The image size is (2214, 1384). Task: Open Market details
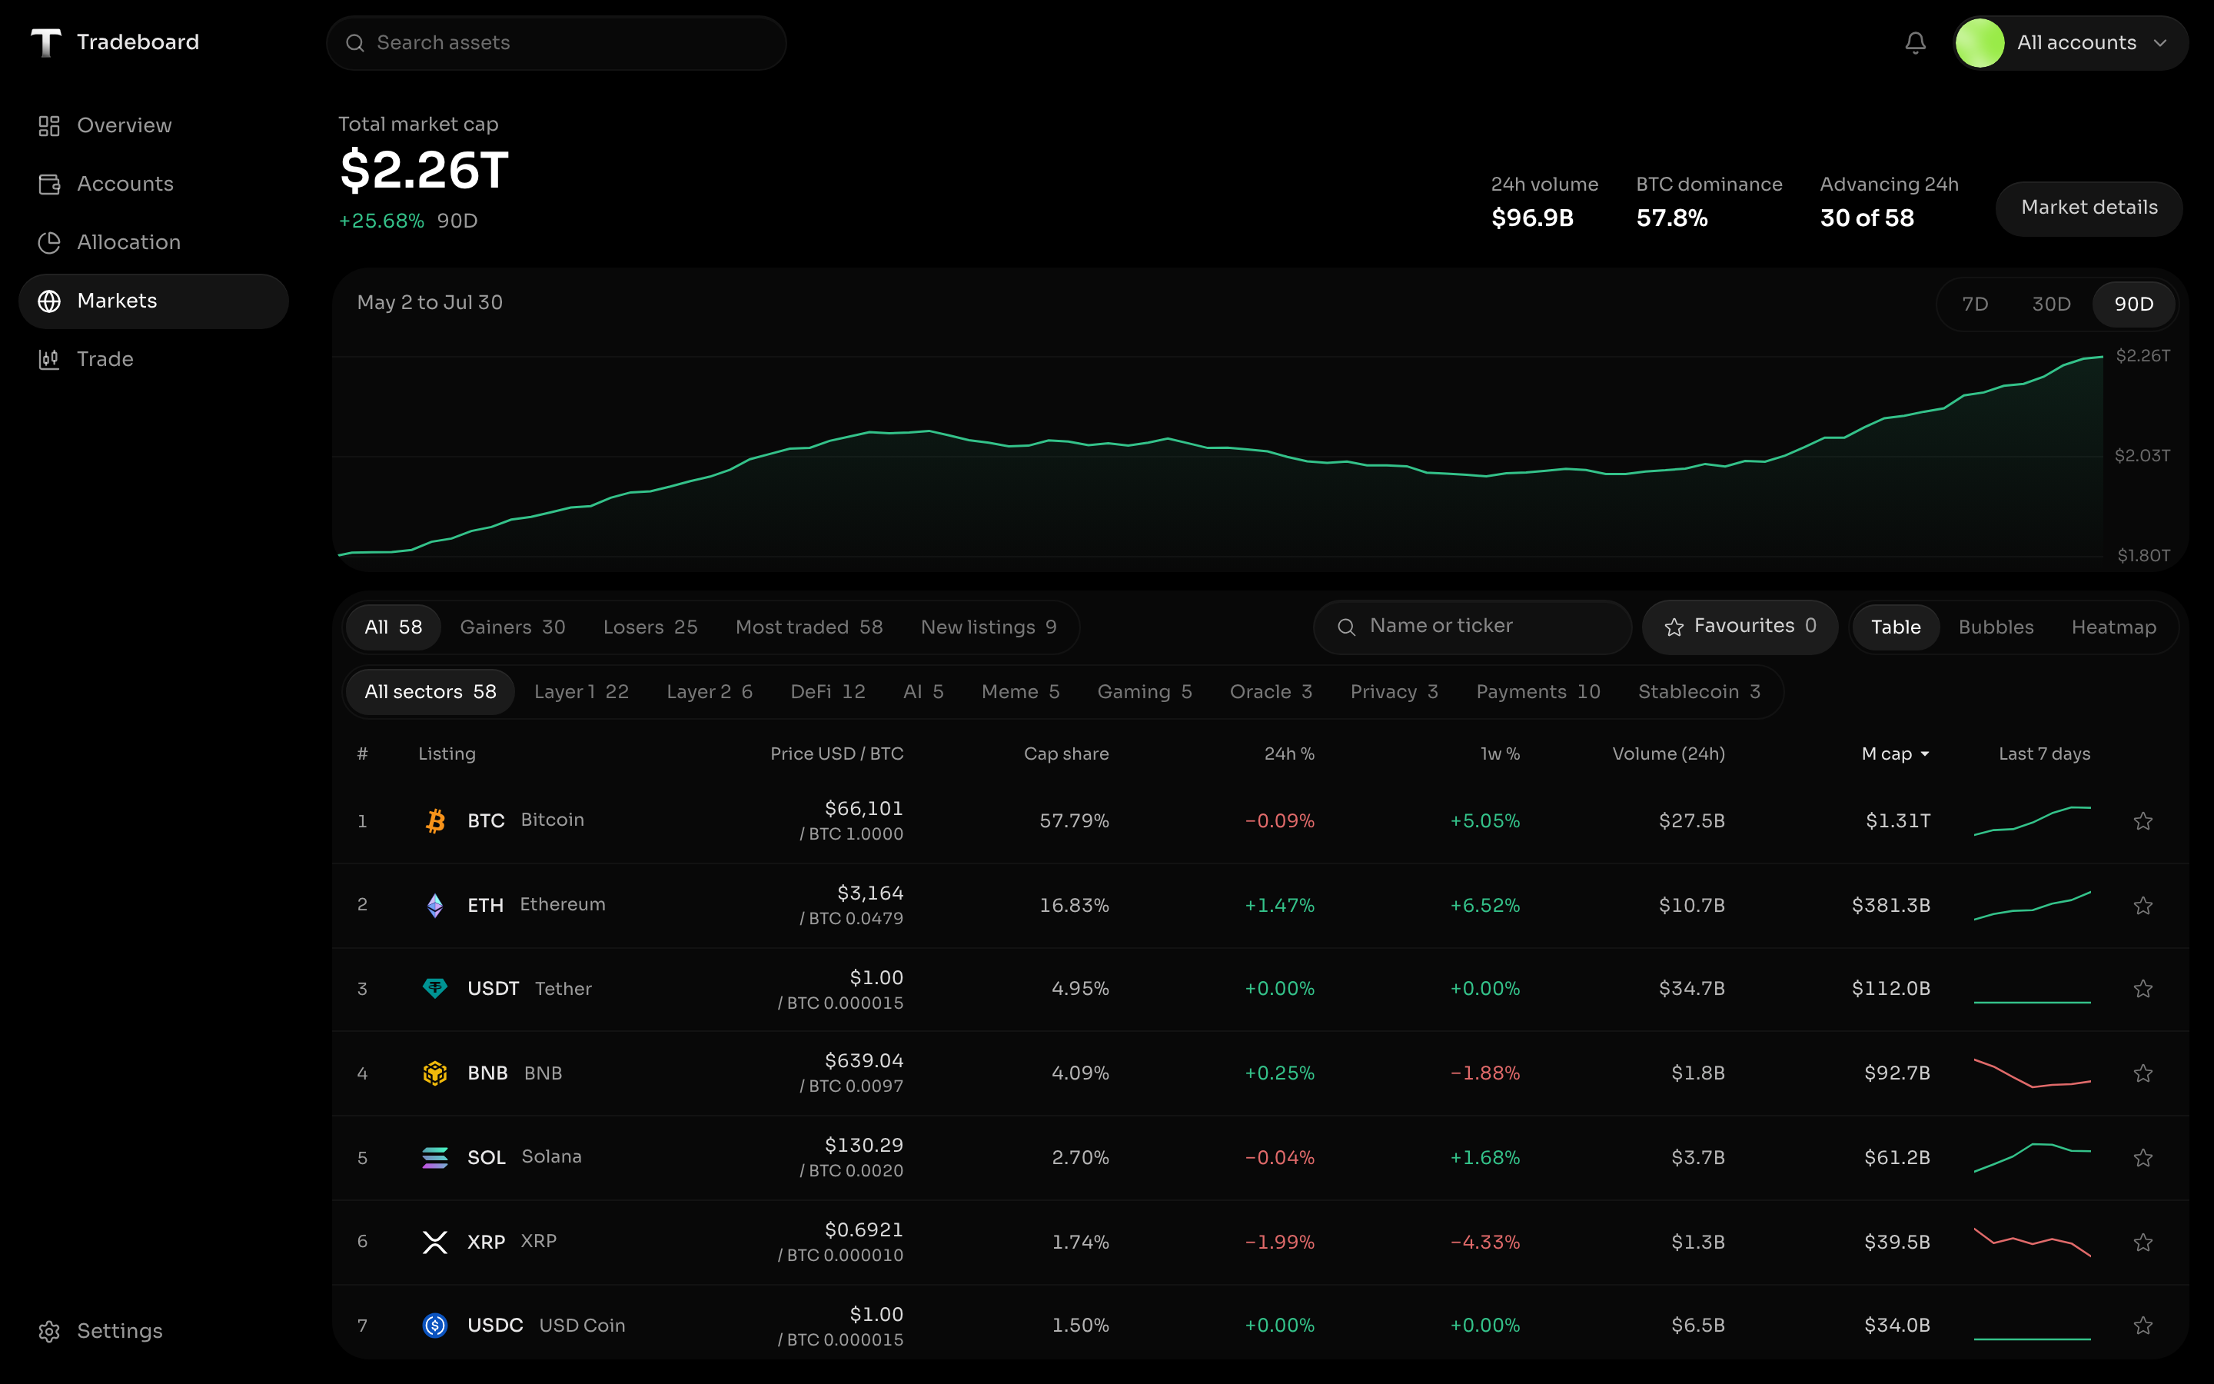click(2089, 208)
